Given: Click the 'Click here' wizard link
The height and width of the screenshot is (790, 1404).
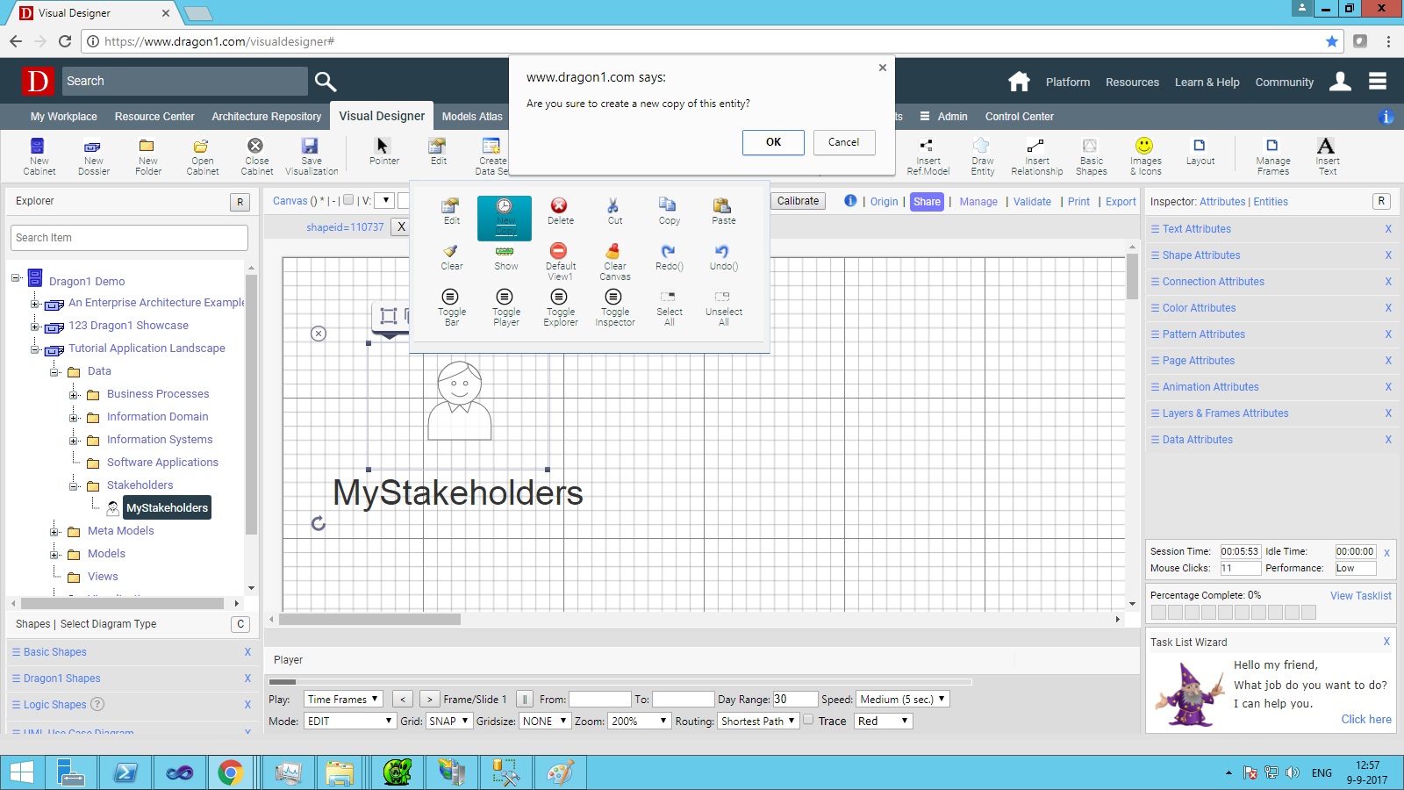Looking at the screenshot, I should (x=1365, y=719).
